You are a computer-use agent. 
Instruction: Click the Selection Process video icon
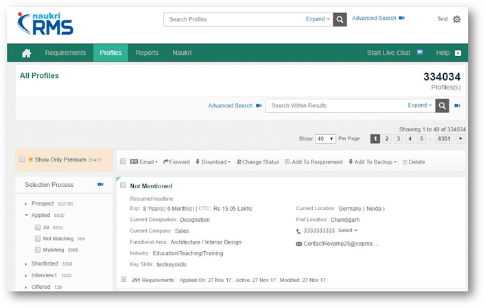(x=100, y=185)
